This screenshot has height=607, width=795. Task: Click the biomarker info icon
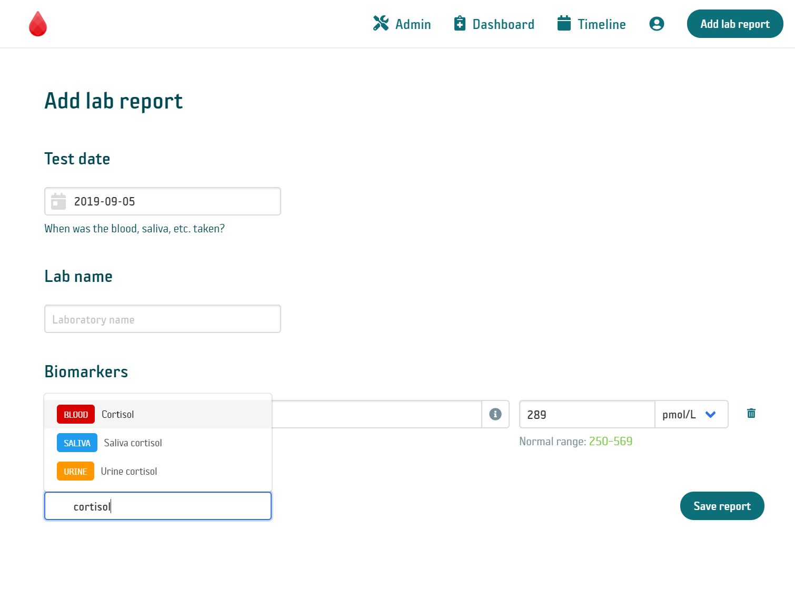[495, 414]
